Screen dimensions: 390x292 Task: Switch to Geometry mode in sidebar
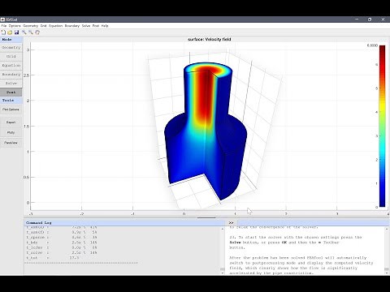[11, 48]
